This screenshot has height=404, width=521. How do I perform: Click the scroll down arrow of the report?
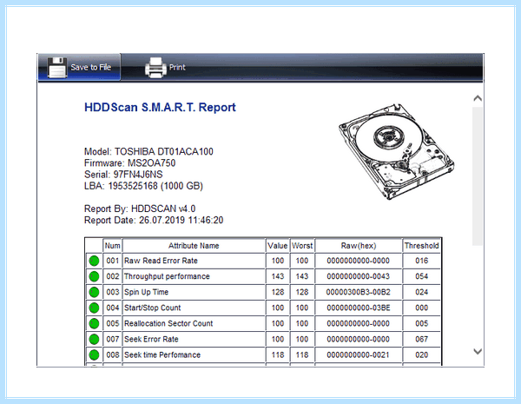(x=478, y=351)
